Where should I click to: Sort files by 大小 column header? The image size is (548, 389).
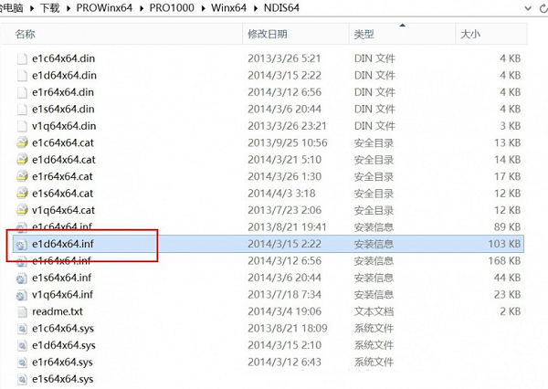coord(470,34)
